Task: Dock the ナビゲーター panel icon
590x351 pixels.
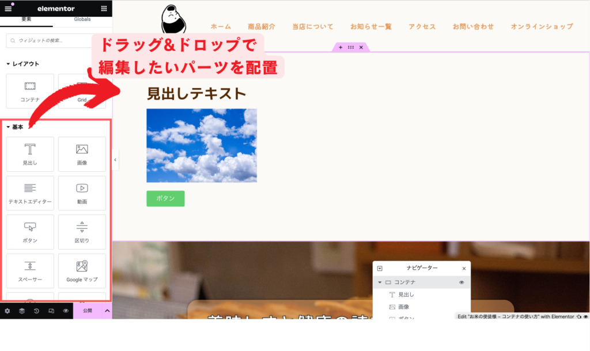Action: coord(380,269)
